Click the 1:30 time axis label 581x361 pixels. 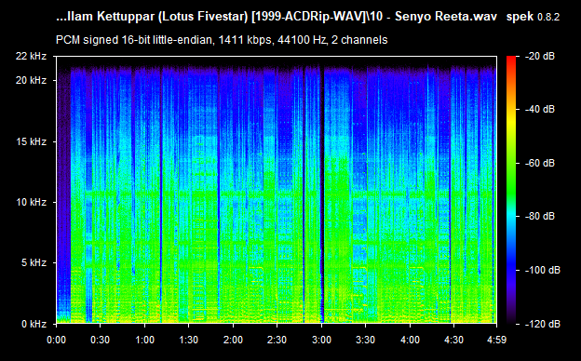click(189, 340)
